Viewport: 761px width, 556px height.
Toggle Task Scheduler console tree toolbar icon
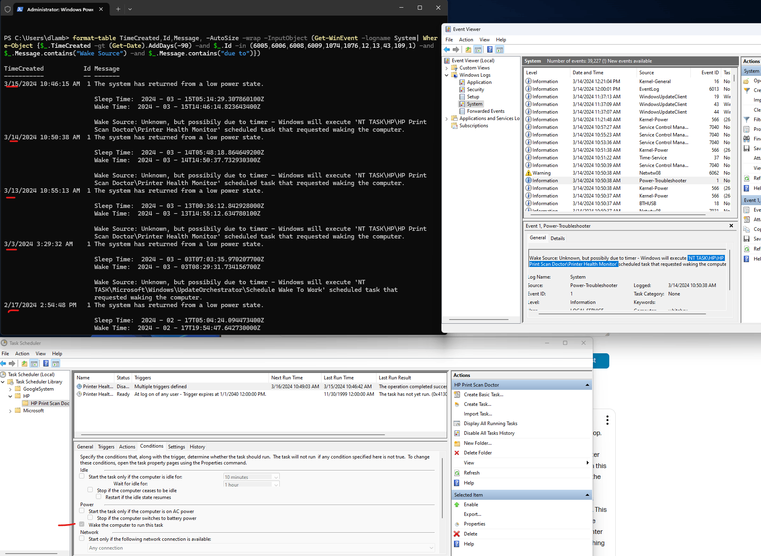34,364
